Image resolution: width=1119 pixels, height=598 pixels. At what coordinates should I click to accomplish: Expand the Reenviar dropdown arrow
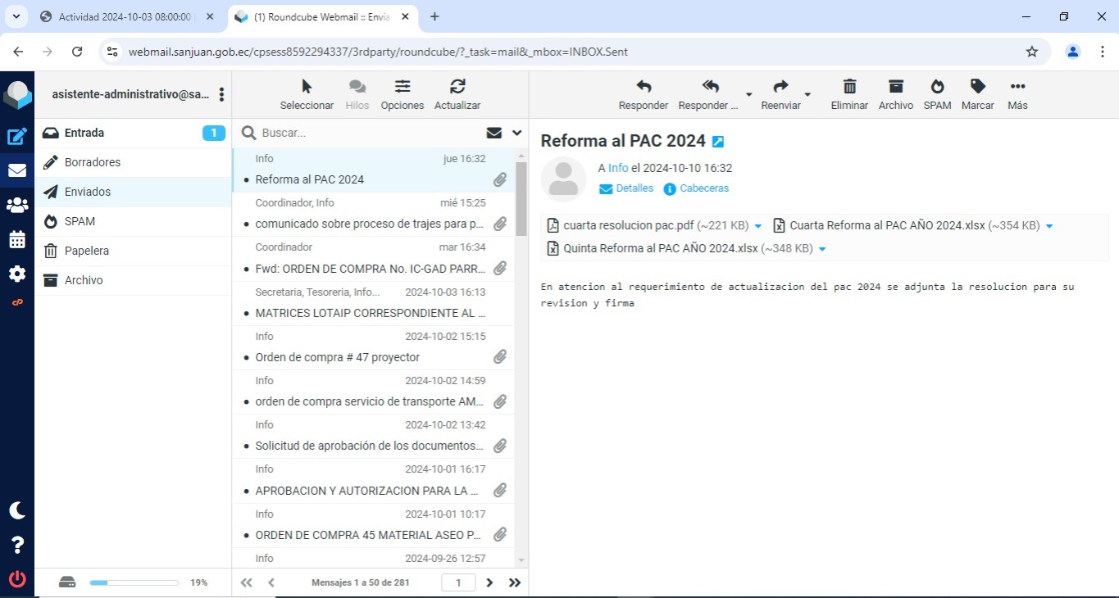(x=807, y=95)
